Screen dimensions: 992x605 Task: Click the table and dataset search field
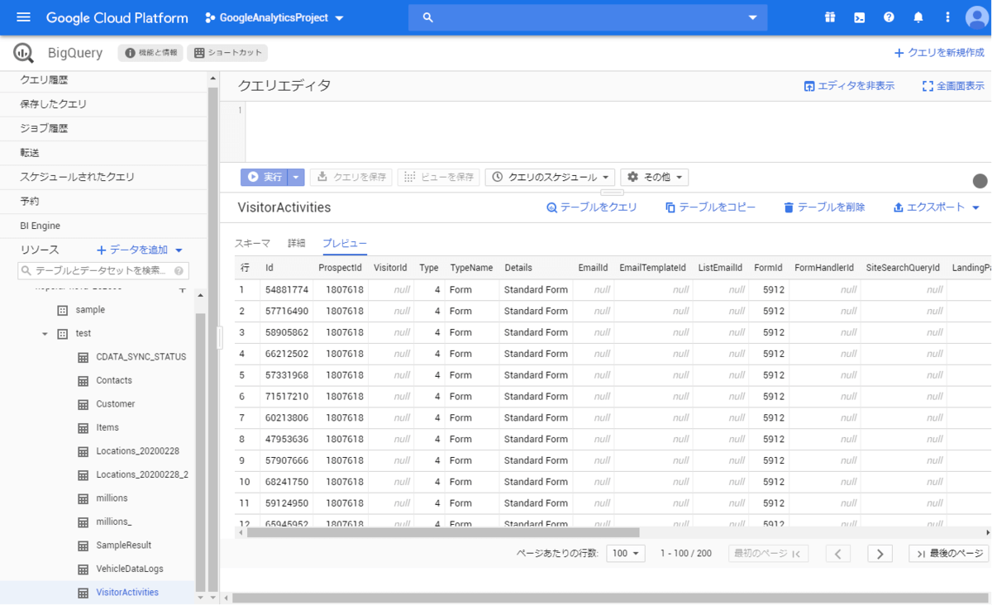click(103, 271)
